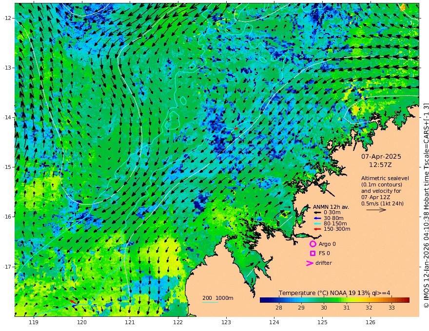The height and width of the screenshot is (331, 429).
Task: Click latitude label -14
Action: (x=7, y=117)
